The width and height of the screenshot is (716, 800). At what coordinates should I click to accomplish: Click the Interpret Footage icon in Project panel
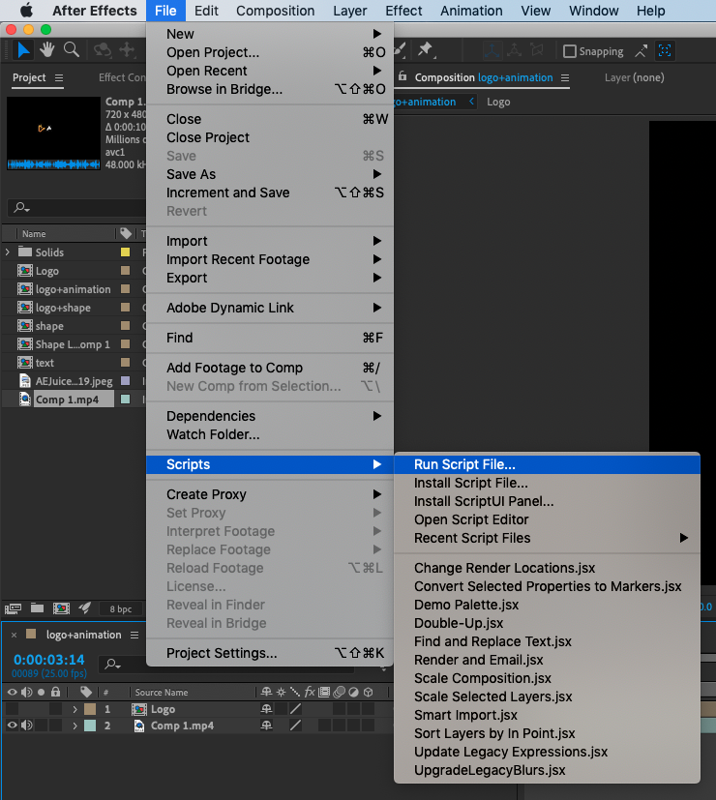[x=13, y=608]
